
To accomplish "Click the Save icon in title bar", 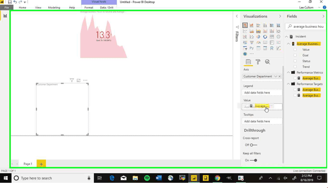I will click(x=10, y=2).
